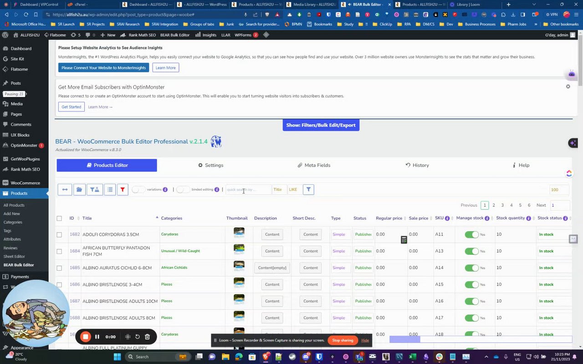Go to page 3 of products
The width and height of the screenshot is (583, 364).
pyautogui.click(x=502, y=205)
